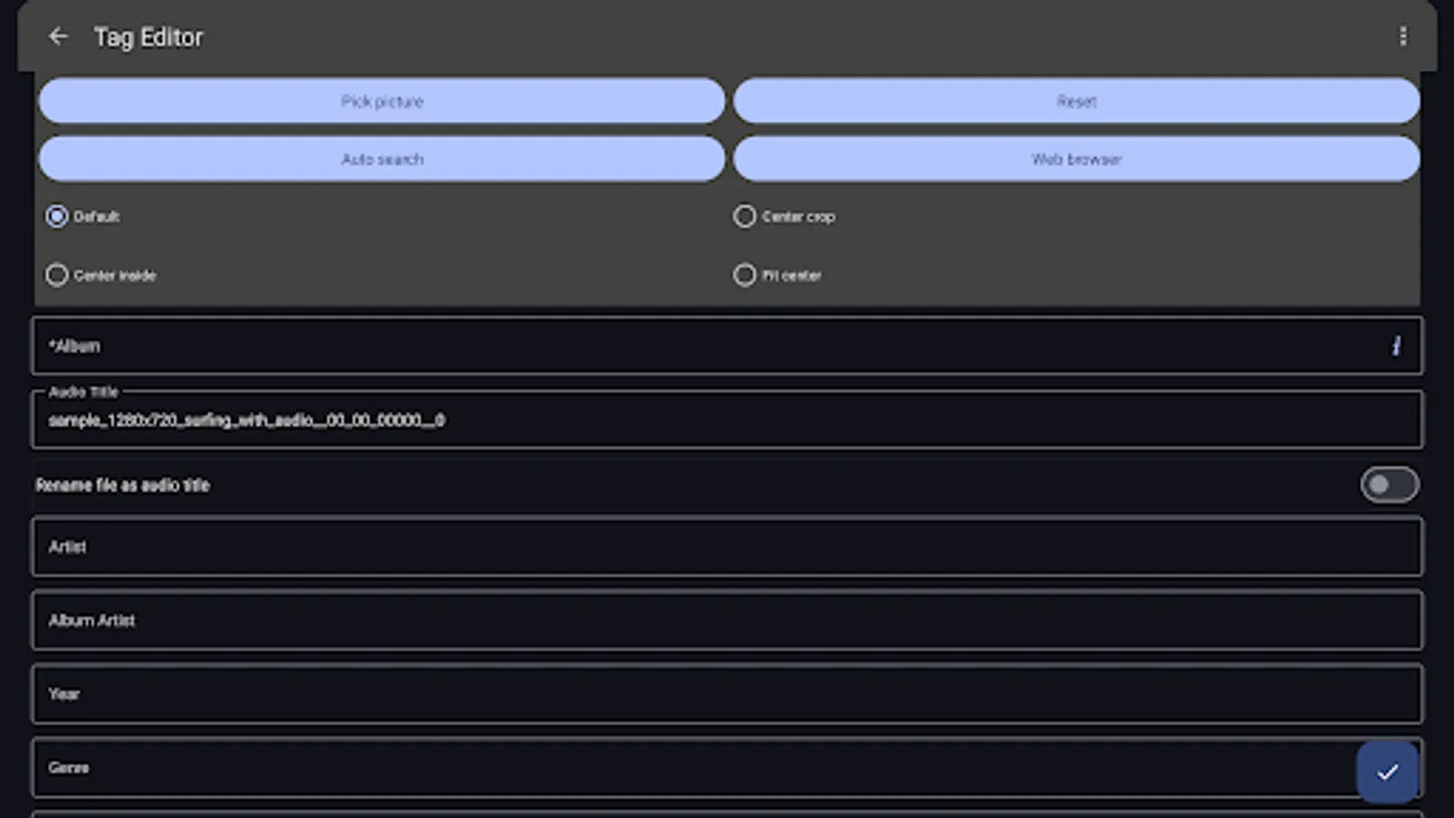Screen dimensions: 1454x818
Task: Select the Center inside option
Action: click(57, 274)
